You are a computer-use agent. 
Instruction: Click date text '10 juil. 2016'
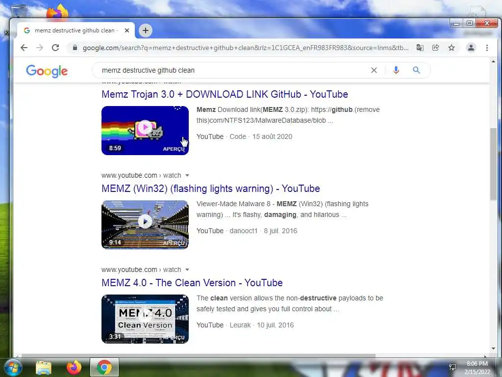pos(276,325)
